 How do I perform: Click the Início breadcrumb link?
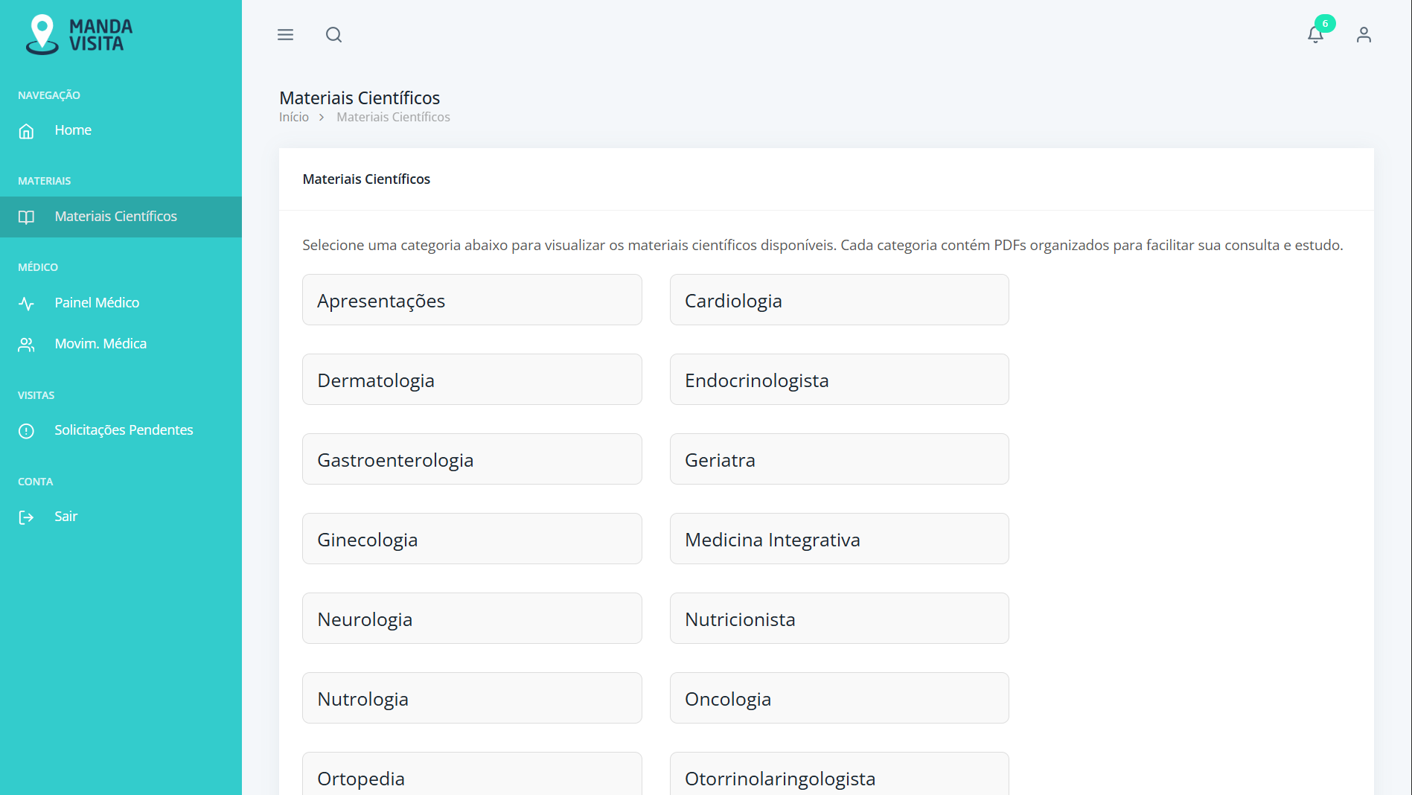pyautogui.click(x=293, y=117)
